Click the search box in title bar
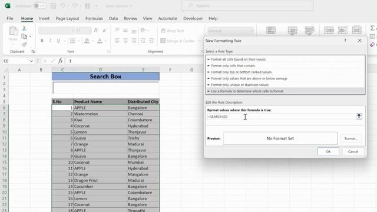The width and height of the screenshot is (377, 212). 247,6
